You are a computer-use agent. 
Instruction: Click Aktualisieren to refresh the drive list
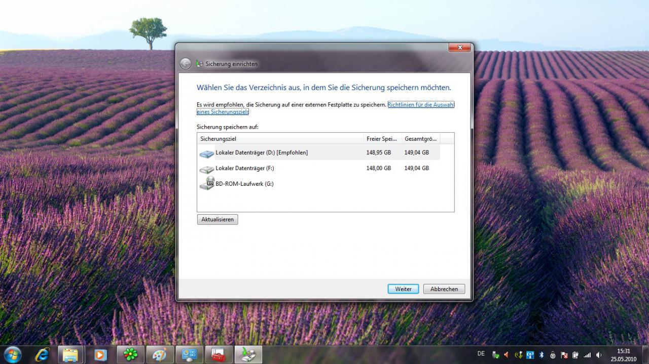coord(218,219)
